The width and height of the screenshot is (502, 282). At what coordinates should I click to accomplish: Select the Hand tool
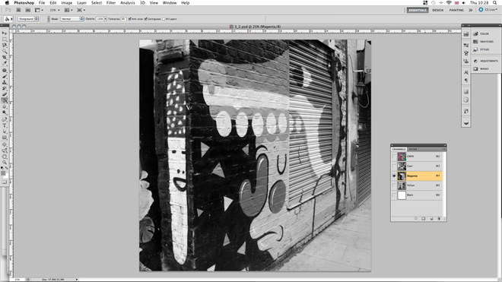pos(4,157)
